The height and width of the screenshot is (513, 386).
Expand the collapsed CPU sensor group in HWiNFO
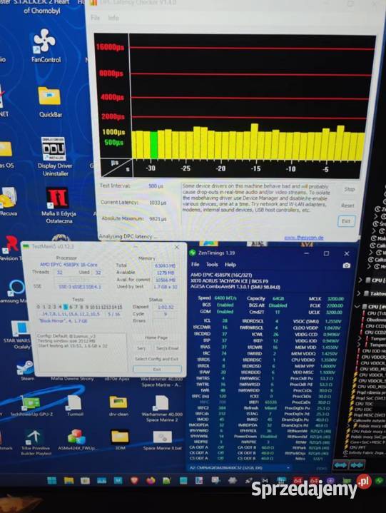coord(360,280)
